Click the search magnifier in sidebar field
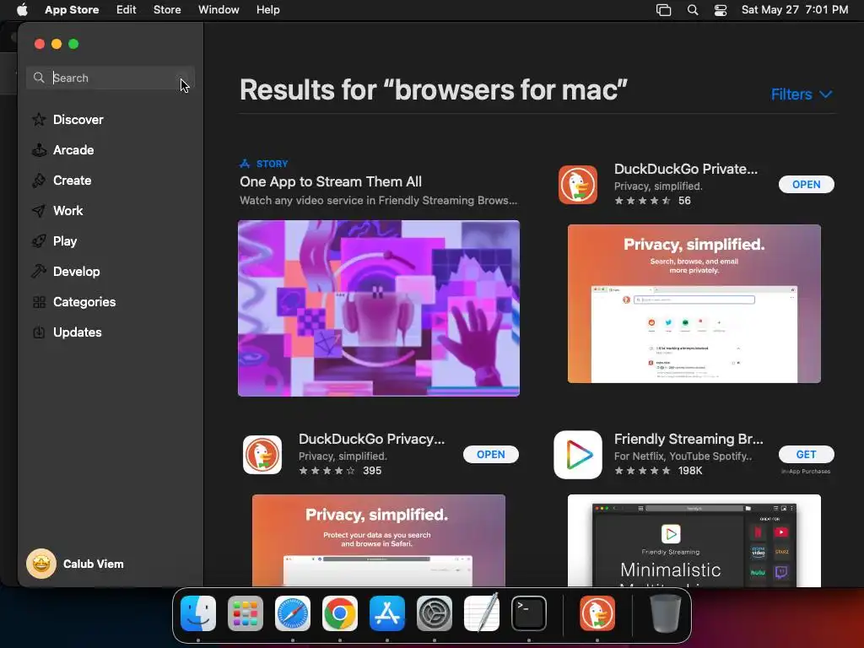Image resolution: width=864 pixels, height=648 pixels. [x=39, y=78]
